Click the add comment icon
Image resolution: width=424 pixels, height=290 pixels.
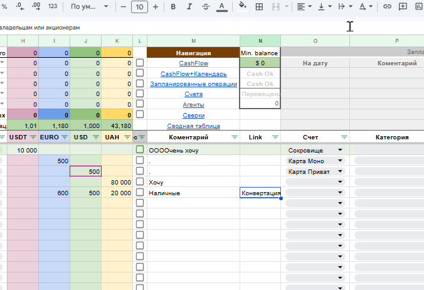click(403, 6)
